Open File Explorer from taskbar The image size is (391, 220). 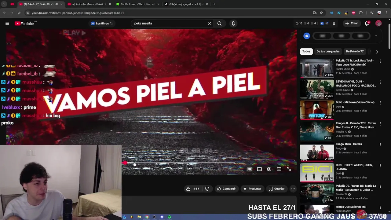[x=139, y=217]
